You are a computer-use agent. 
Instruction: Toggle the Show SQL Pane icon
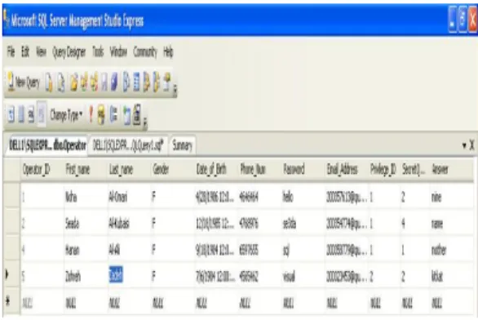[x=31, y=115]
